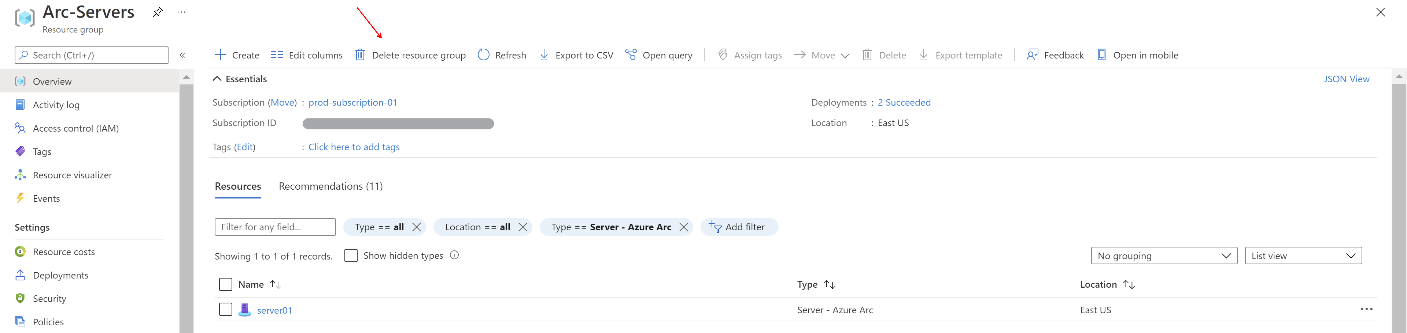Collapse the left navigation menu
Viewport: 1407px width, 333px height.
[183, 55]
